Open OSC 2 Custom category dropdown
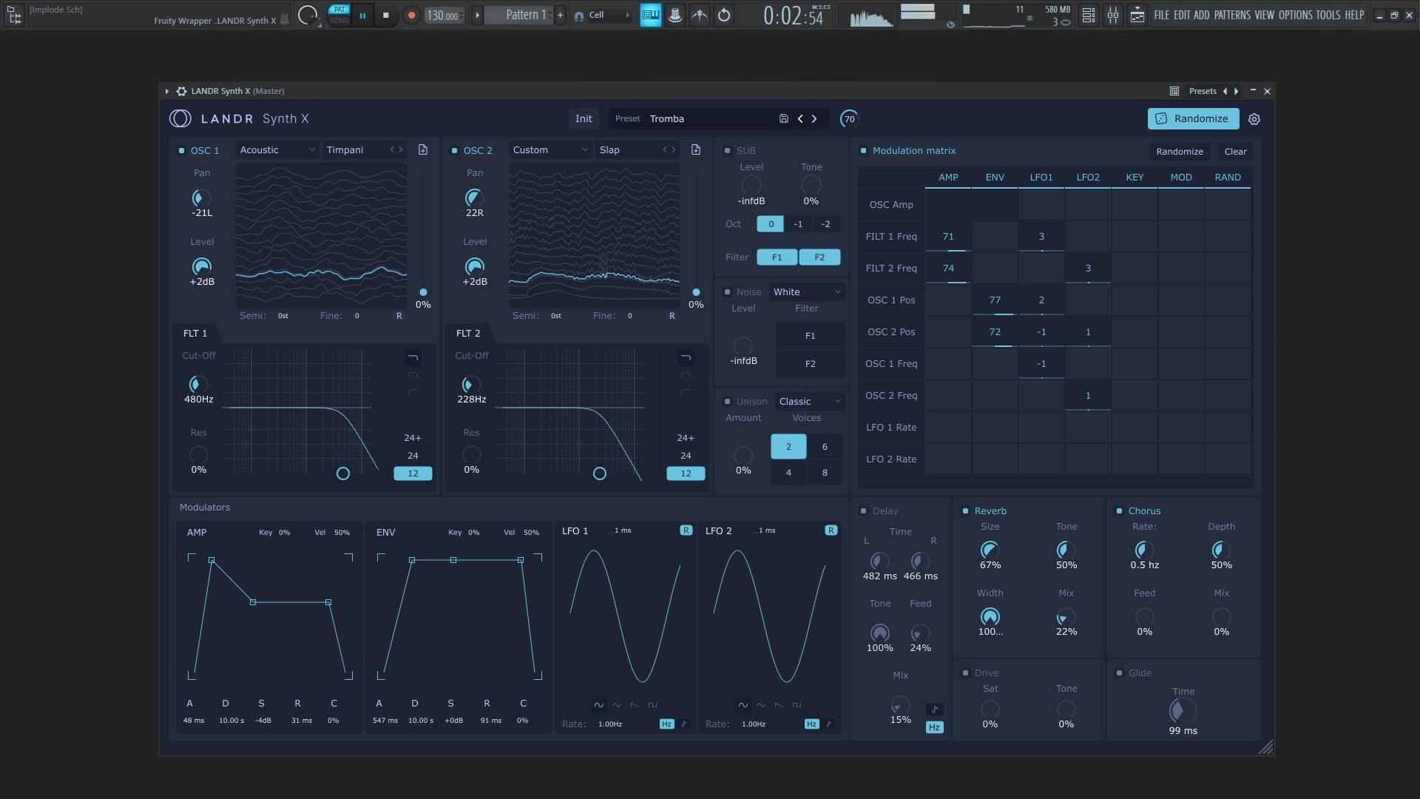 (x=550, y=150)
